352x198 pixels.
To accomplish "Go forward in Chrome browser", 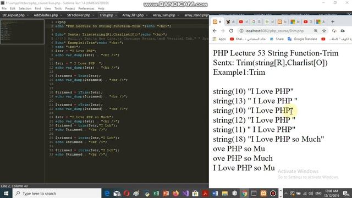I will [x=223, y=31].
